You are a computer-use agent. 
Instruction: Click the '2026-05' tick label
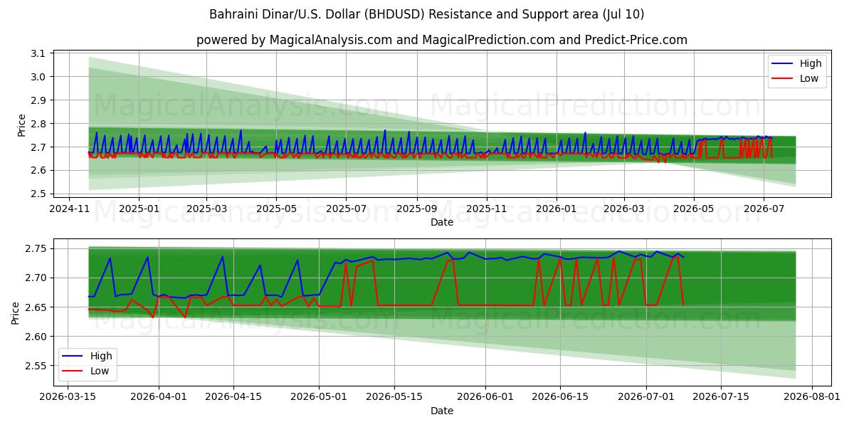tap(693, 209)
